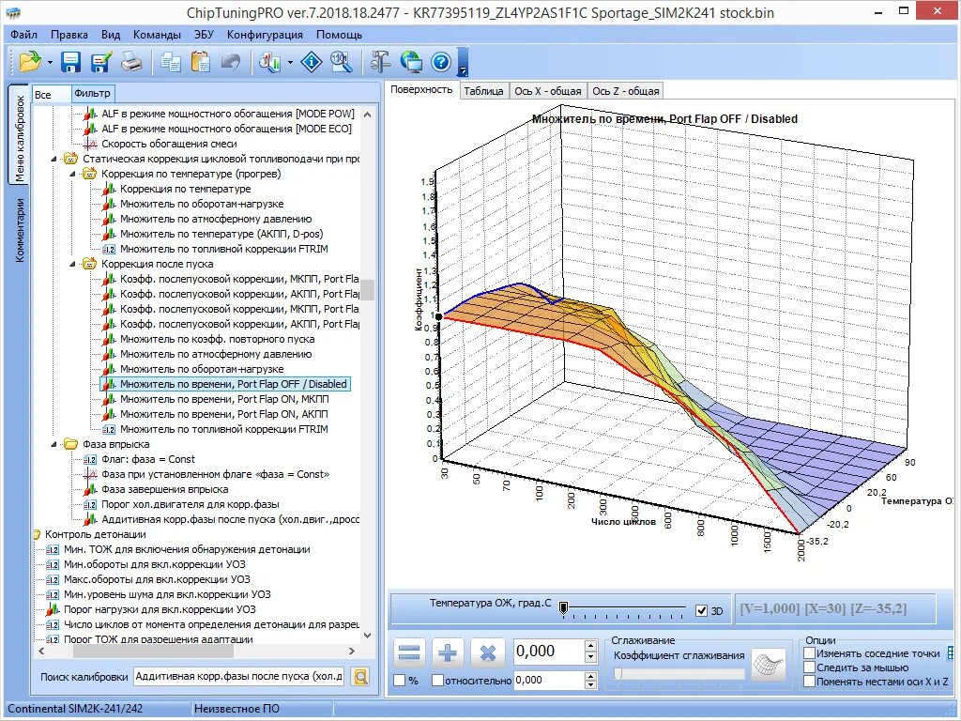
Task: Click the chart compare toolbar icon
Action: coord(269,62)
